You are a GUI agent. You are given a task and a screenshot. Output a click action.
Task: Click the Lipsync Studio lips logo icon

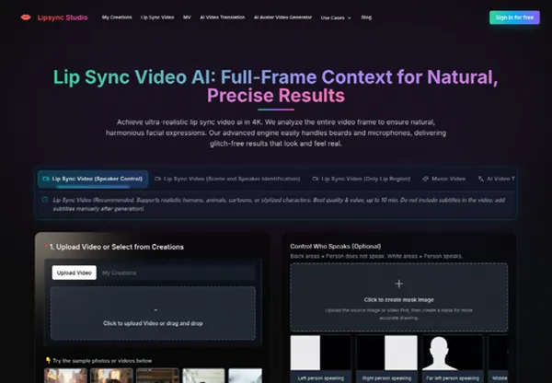coord(26,17)
